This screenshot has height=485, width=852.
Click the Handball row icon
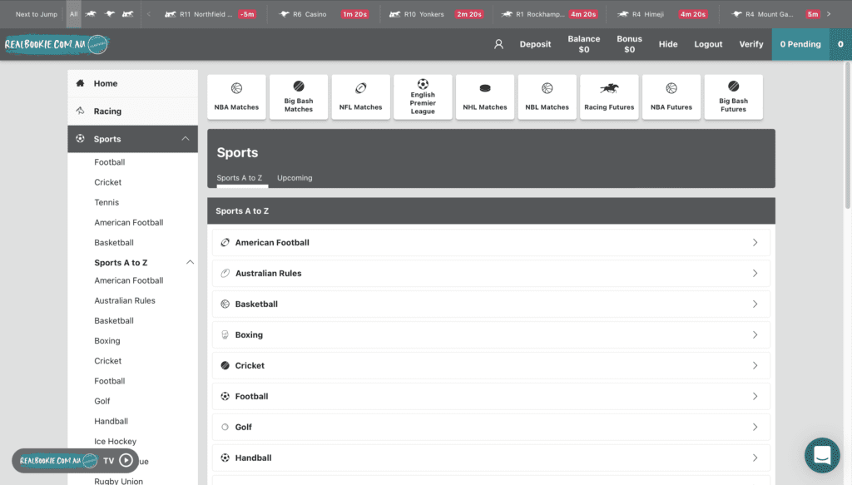point(225,458)
